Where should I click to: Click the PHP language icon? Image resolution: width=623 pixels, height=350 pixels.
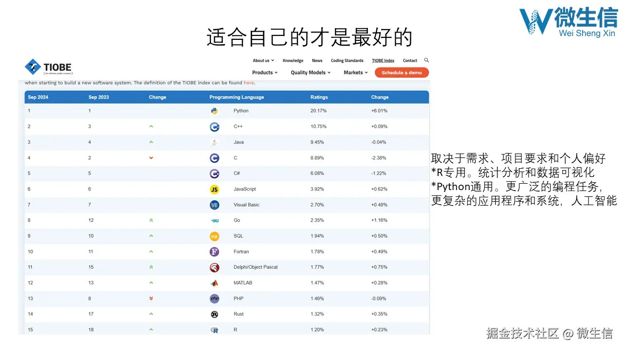pos(214,298)
